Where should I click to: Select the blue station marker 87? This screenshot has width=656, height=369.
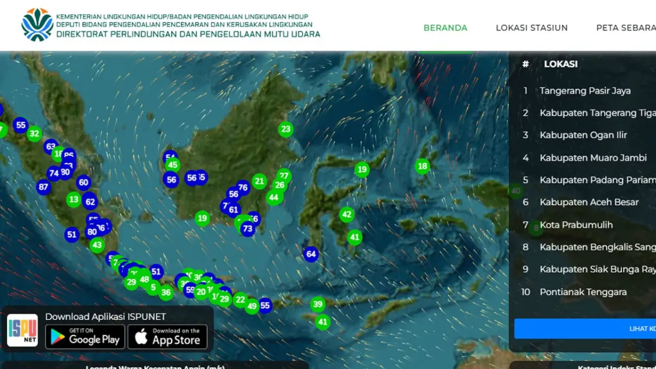(x=43, y=187)
